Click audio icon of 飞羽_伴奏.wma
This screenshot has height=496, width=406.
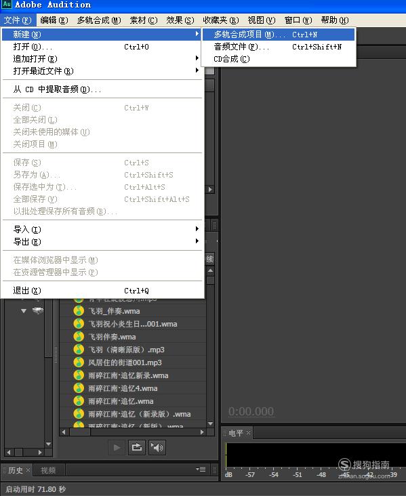(x=79, y=311)
